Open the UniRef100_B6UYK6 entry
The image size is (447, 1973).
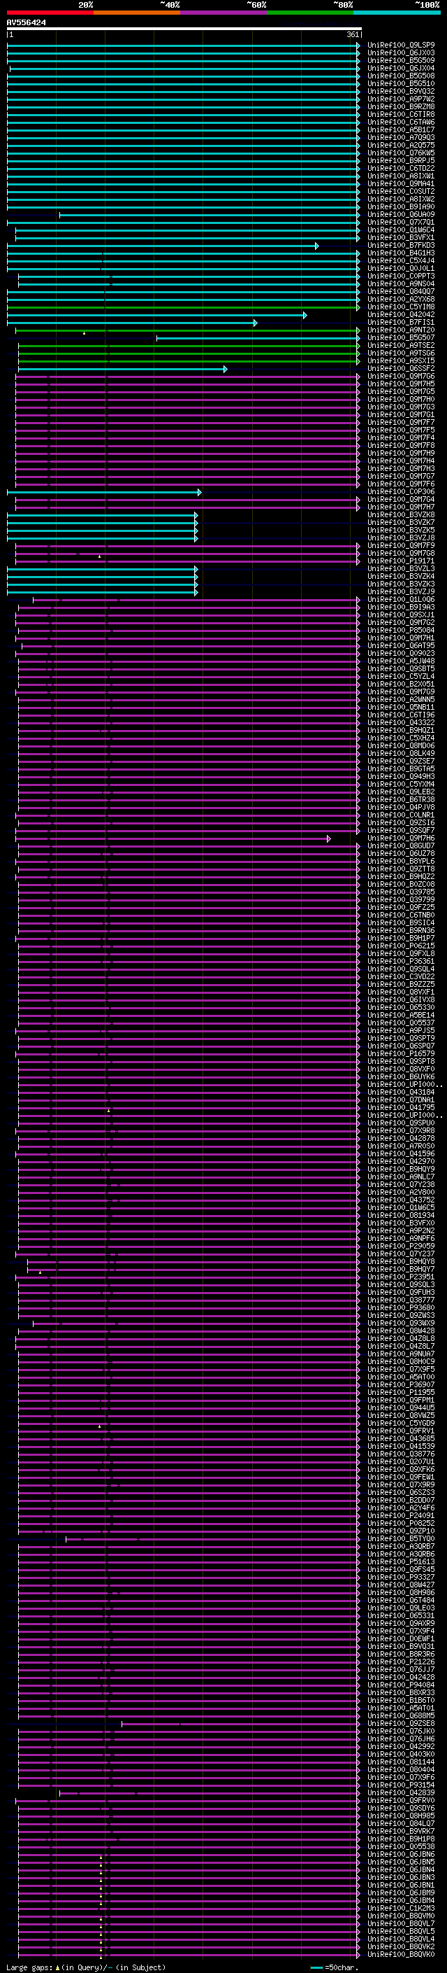click(x=401, y=1078)
